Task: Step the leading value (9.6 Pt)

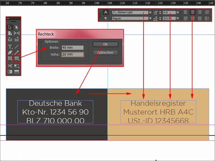Action: tap(160, 18)
